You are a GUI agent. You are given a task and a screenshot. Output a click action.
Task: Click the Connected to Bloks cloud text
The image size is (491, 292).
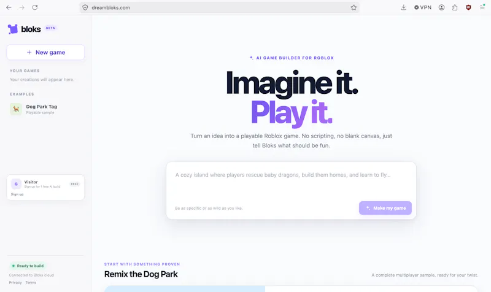coord(31,275)
